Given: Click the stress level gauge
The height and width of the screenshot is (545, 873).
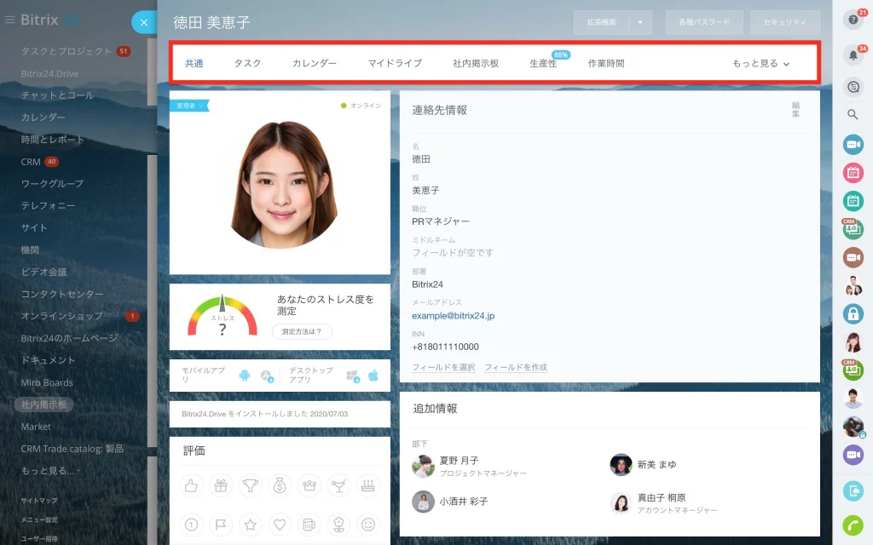Looking at the screenshot, I should click(x=223, y=316).
